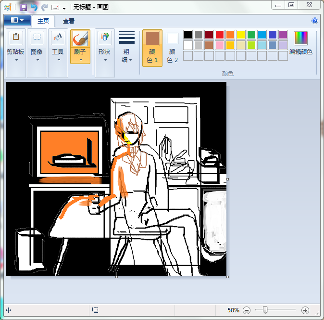Pick the red color from palette
The height and width of the screenshot is (320, 324).
click(220, 35)
